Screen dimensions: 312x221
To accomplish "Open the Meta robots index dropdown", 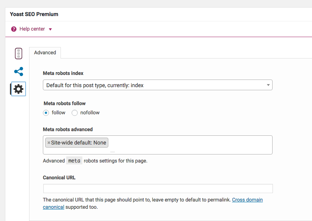I will (x=157, y=85).
